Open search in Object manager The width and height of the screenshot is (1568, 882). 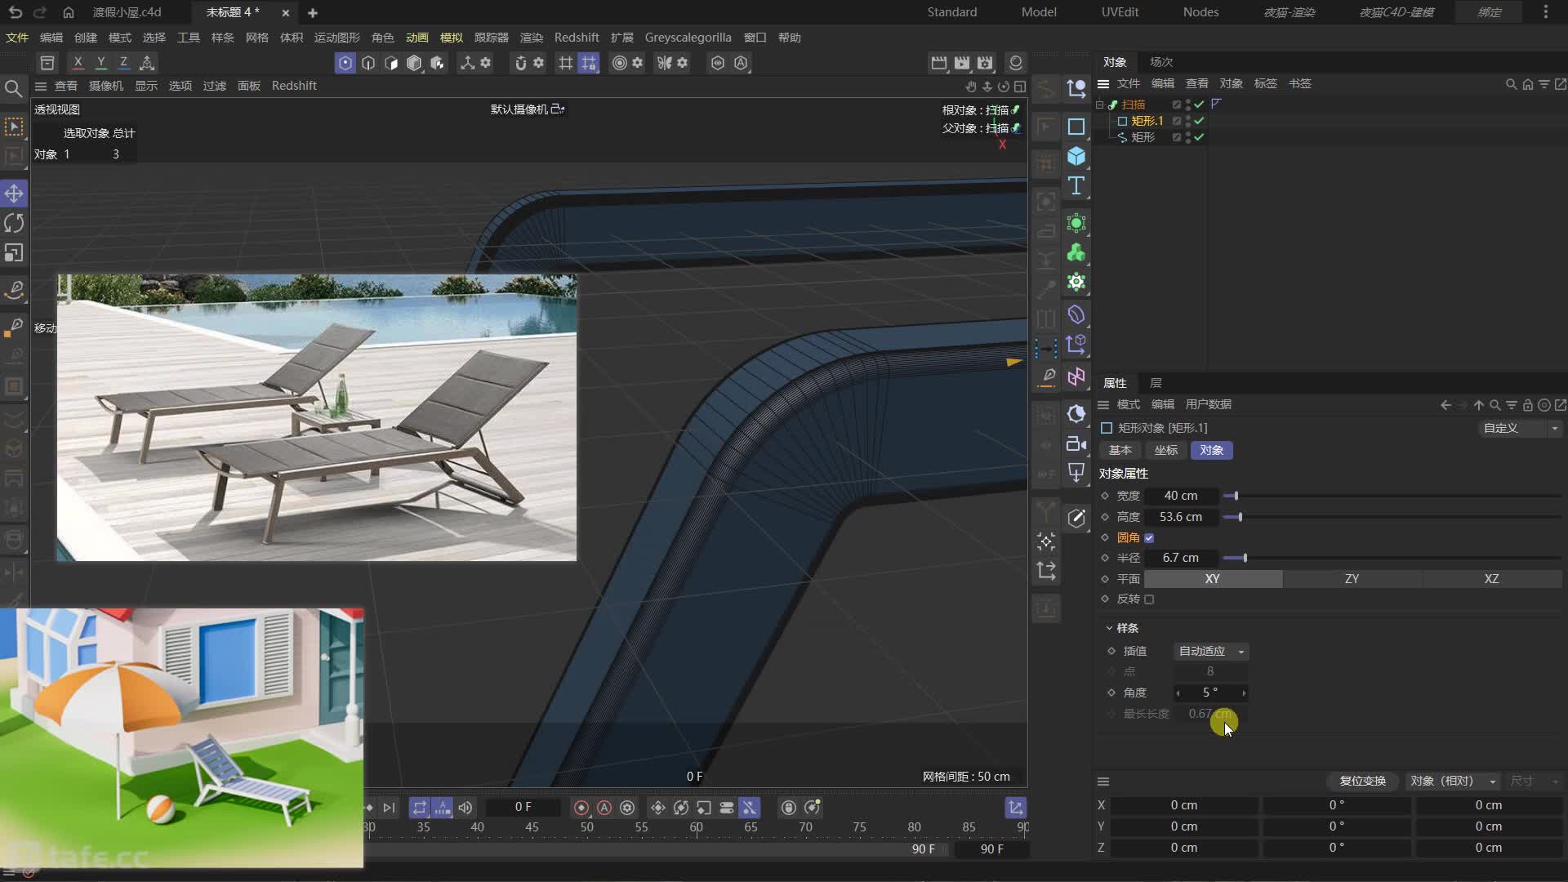(1511, 84)
